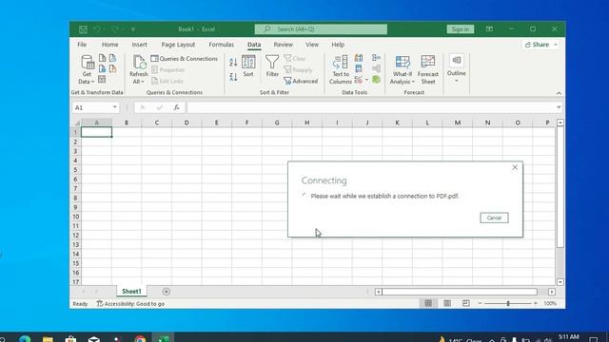The width and height of the screenshot is (609, 342).
Task: Open Advanced filter options
Action: point(301,81)
